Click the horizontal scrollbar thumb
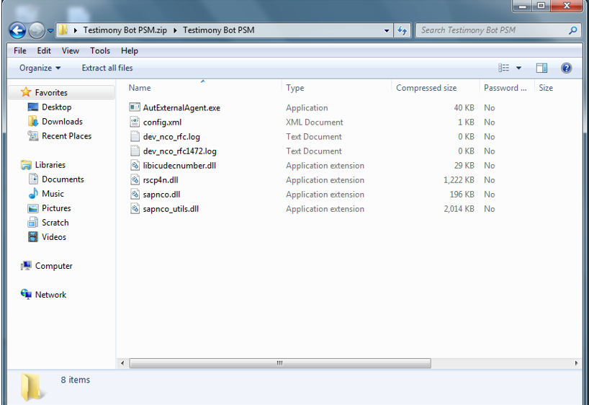This screenshot has width=589, height=405. [x=280, y=363]
